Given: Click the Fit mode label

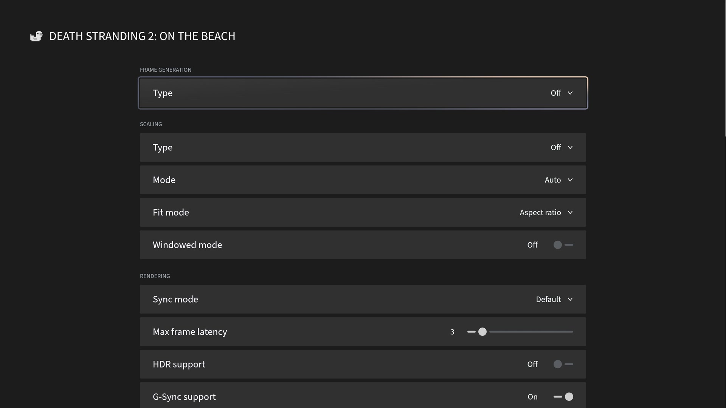Looking at the screenshot, I should coord(171,212).
